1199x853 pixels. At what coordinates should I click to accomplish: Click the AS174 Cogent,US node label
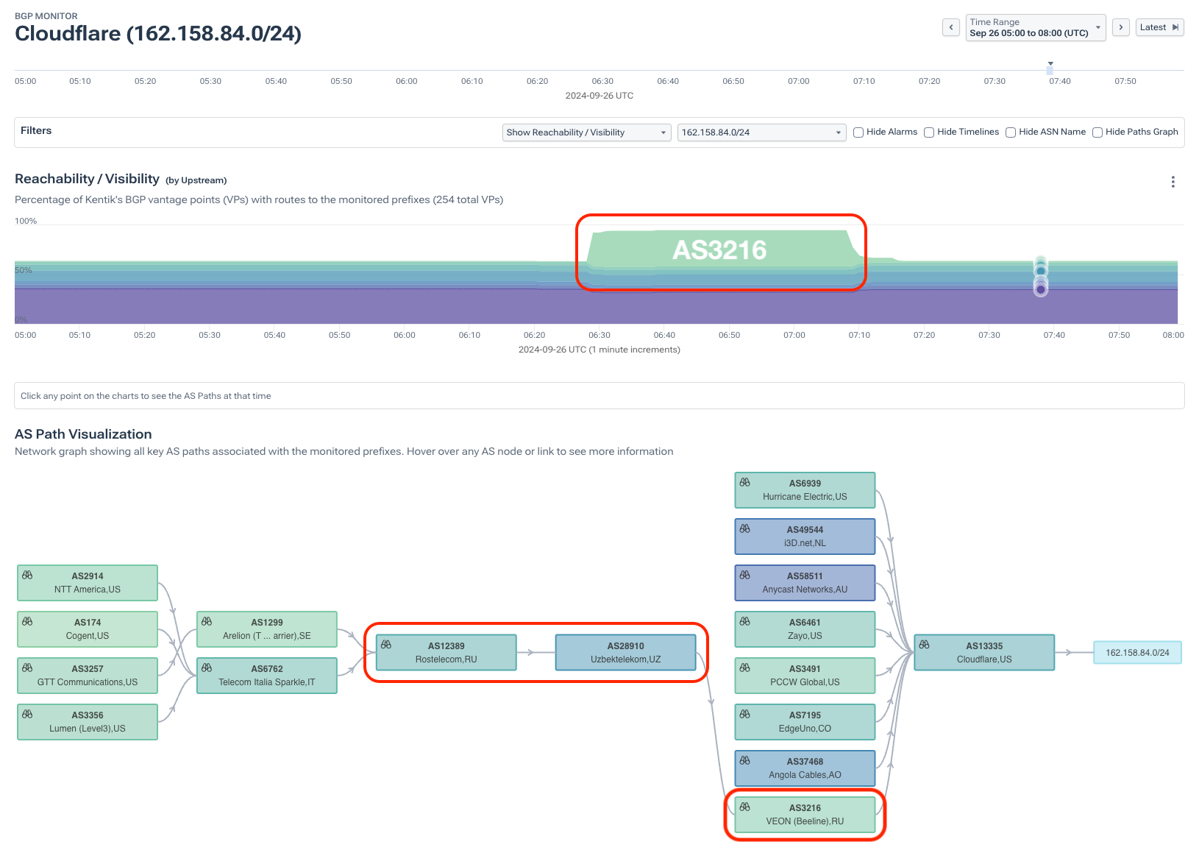coord(88,629)
